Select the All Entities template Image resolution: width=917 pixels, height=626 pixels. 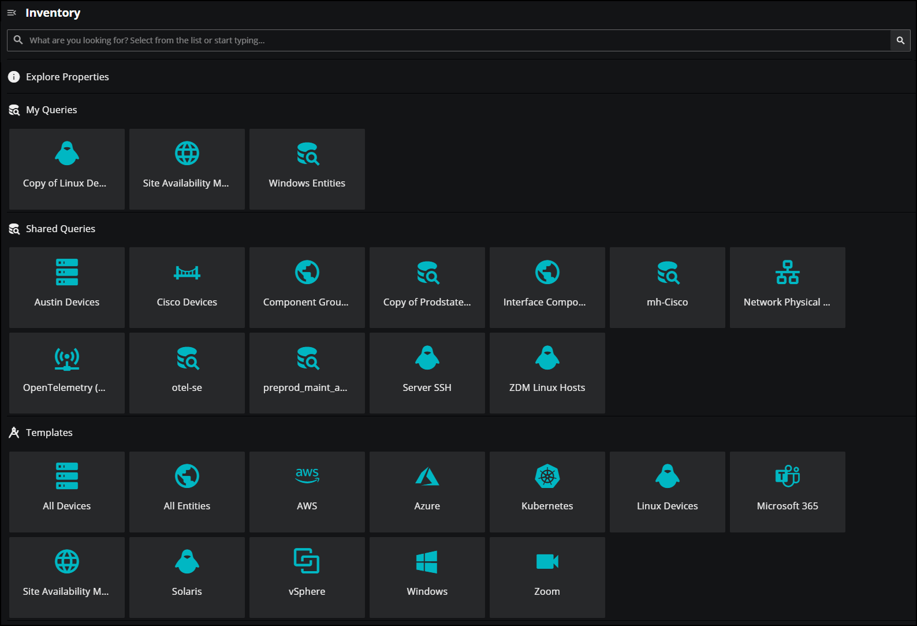187,492
